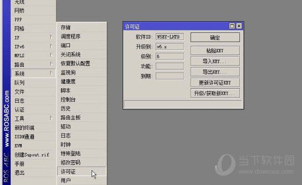The height and width of the screenshot is (185, 302).
Task: Click the empty 功能 field
Action: (169, 66)
